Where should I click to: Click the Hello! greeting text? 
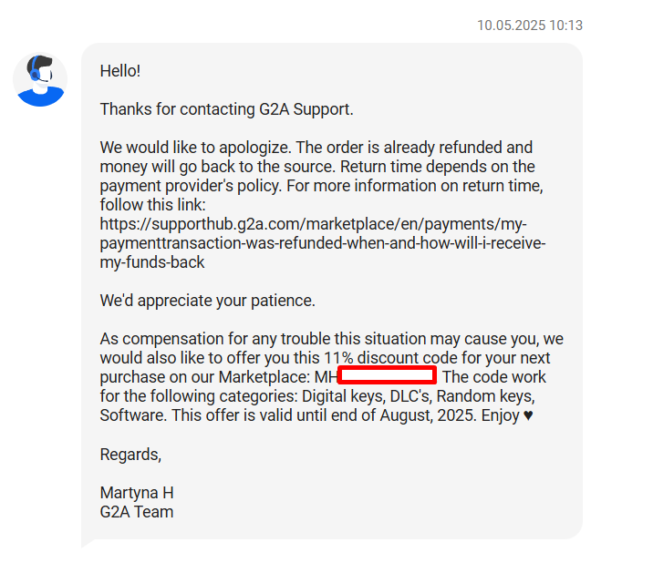tap(120, 71)
